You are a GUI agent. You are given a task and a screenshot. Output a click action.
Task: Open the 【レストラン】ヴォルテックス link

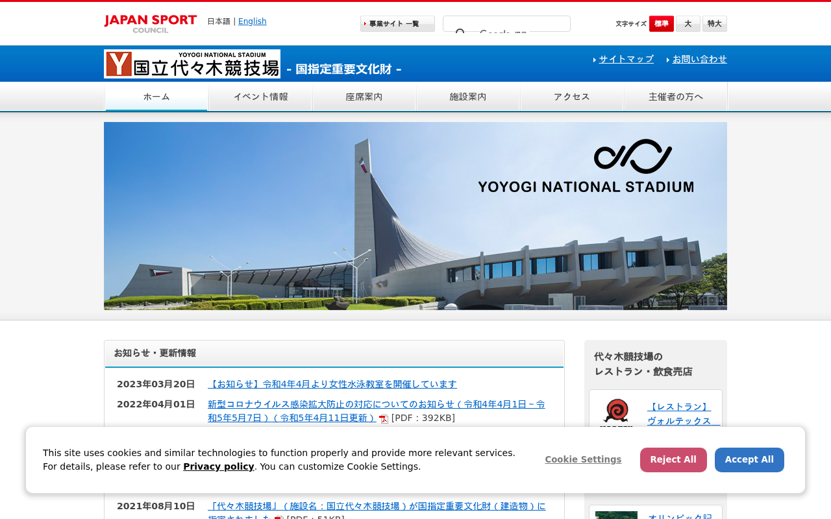(684, 414)
